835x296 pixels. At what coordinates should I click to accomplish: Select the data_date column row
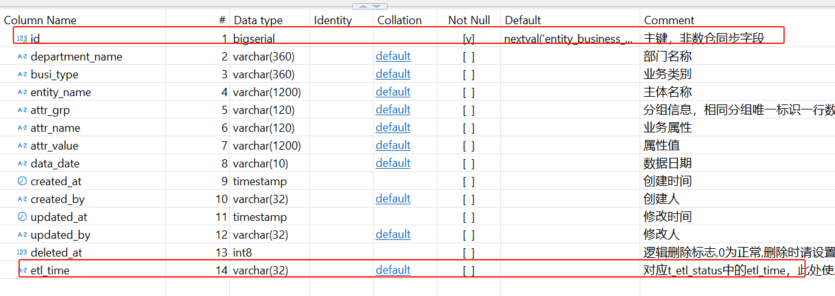(x=55, y=164)
